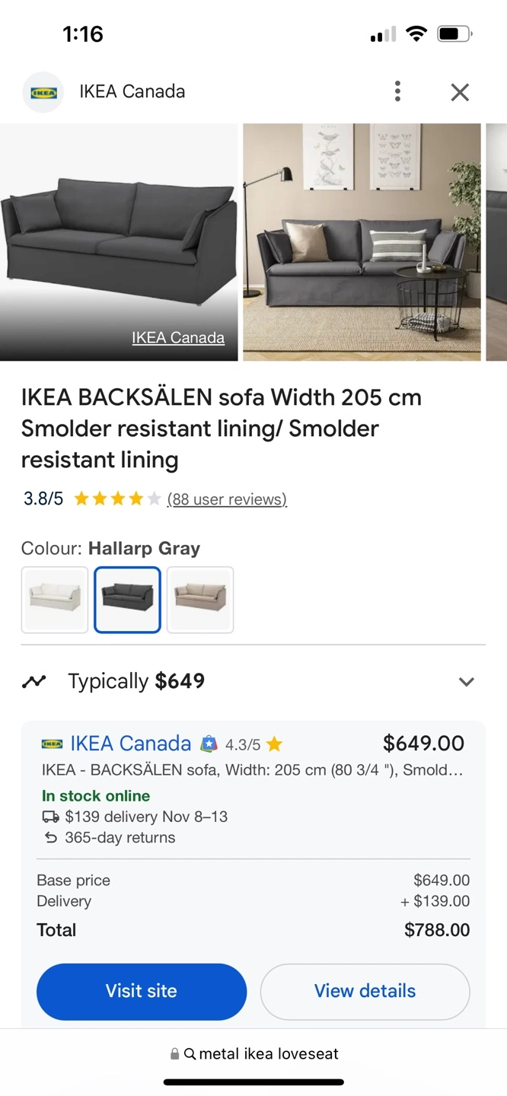
Task: Tap the gray sofa product photo
Action: pyautogui.click(x=119, y=228)
